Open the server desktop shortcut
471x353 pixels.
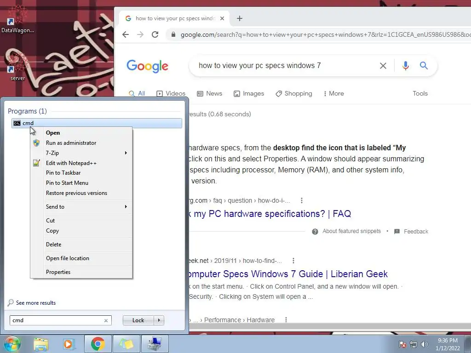coord(17,68)
